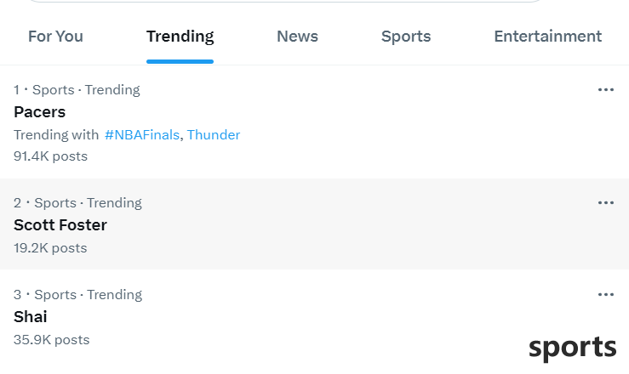
Task: Go to the Entertainment tab
Action: (x=547, y=37)
